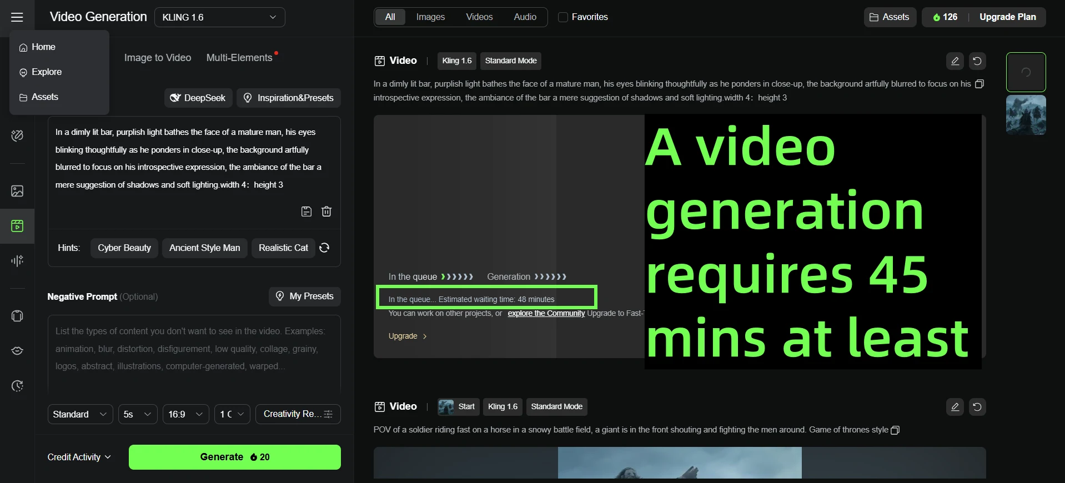Open the Standard mode dropdown
Screen dimensions: 1065x483
[80, 414]
